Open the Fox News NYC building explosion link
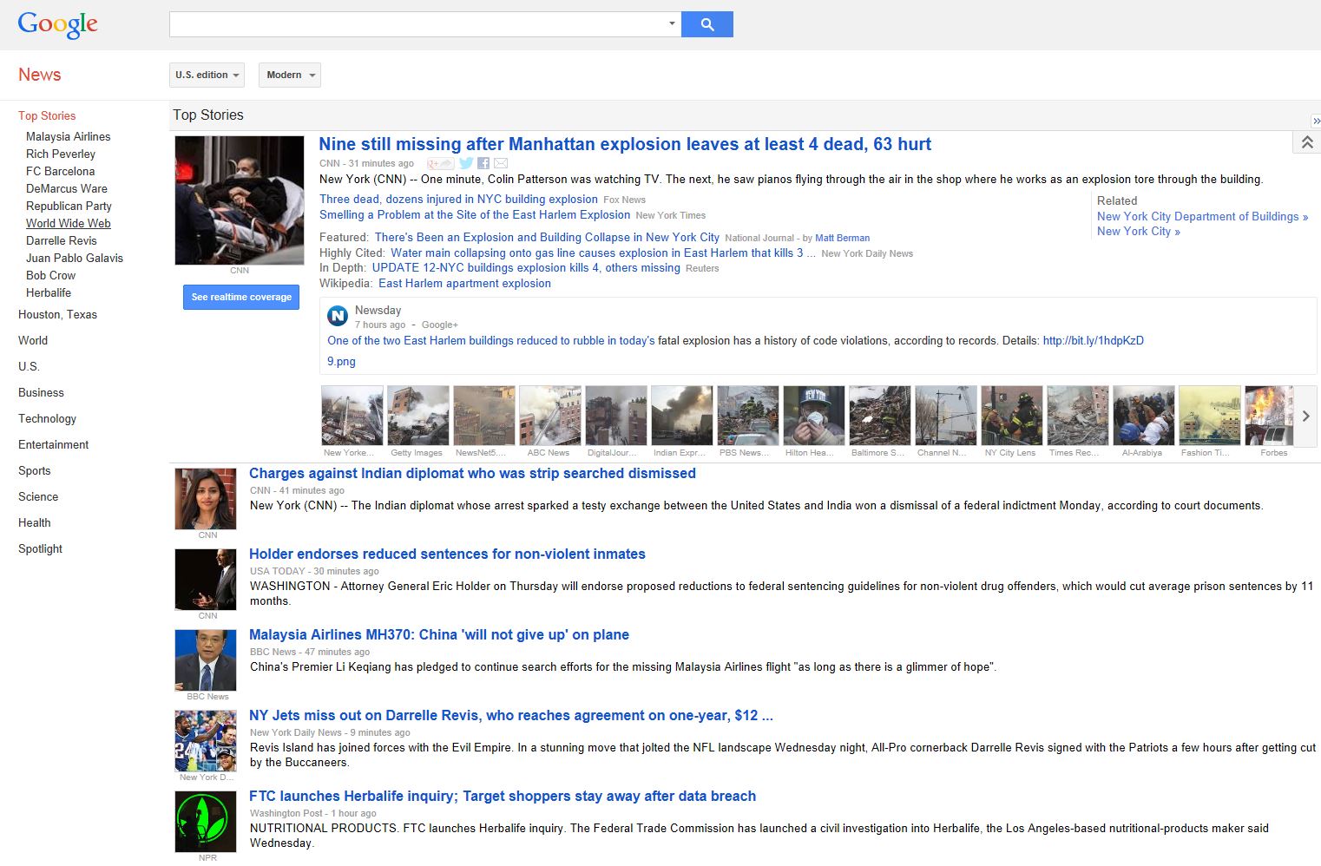Screen dimensions: 1321x866 click(458, 199)
